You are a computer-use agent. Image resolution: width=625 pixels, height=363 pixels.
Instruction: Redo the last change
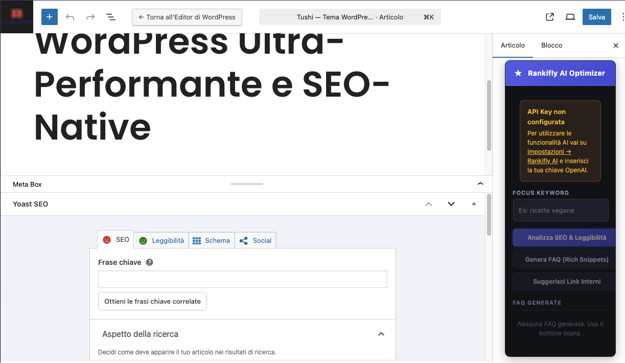pos(90,17)
